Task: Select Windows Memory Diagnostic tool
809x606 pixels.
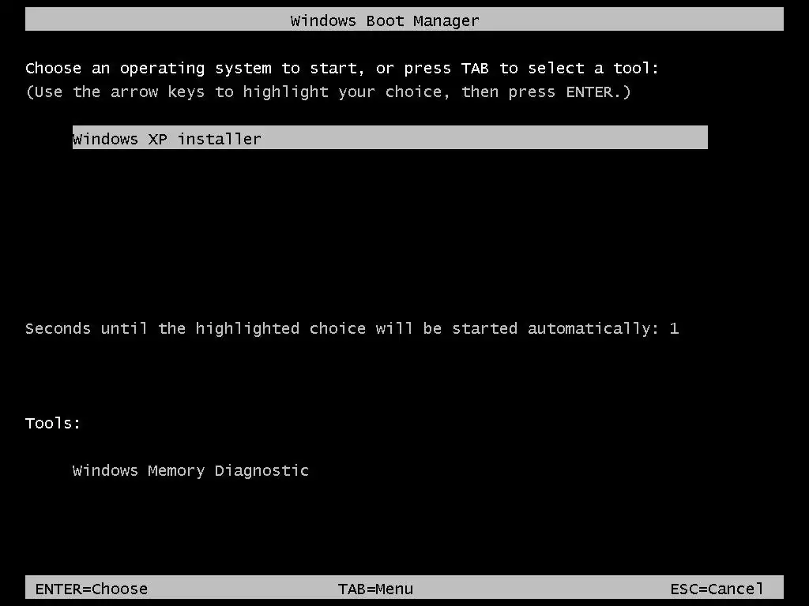Action: (x=190, y=470)
